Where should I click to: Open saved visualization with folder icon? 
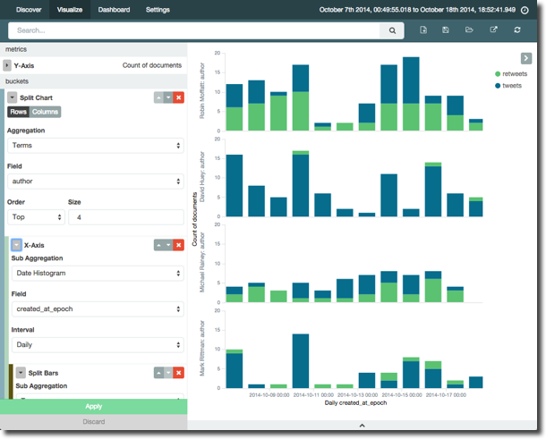[x=469, y=30]
